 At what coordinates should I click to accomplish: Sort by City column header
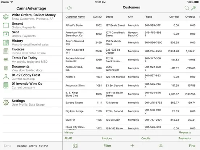click(x=130, y=17)
